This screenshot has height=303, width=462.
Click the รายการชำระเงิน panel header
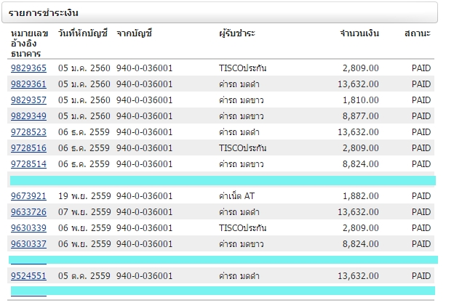click(220, 12)
